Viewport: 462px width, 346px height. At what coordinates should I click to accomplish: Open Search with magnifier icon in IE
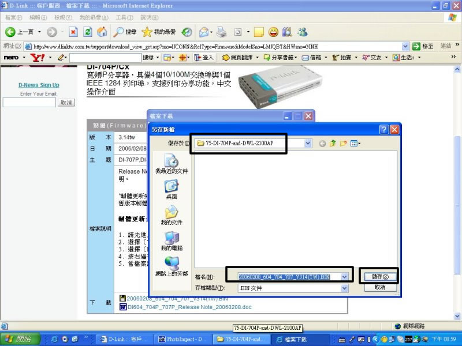pos(125,32)
